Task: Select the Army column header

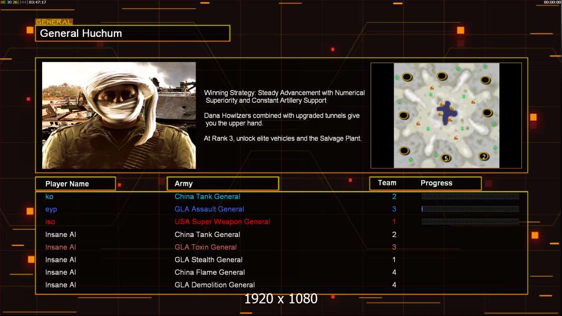Action: tap(223, 184)
